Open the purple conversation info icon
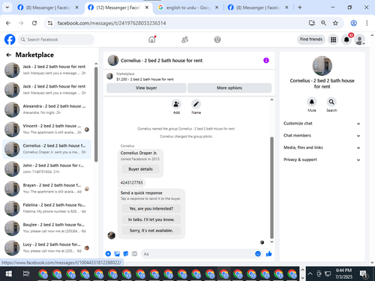 pos(266,61)
